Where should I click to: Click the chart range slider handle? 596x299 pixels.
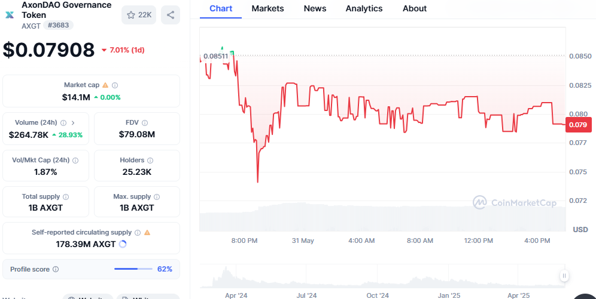click(x=564, y=275)
